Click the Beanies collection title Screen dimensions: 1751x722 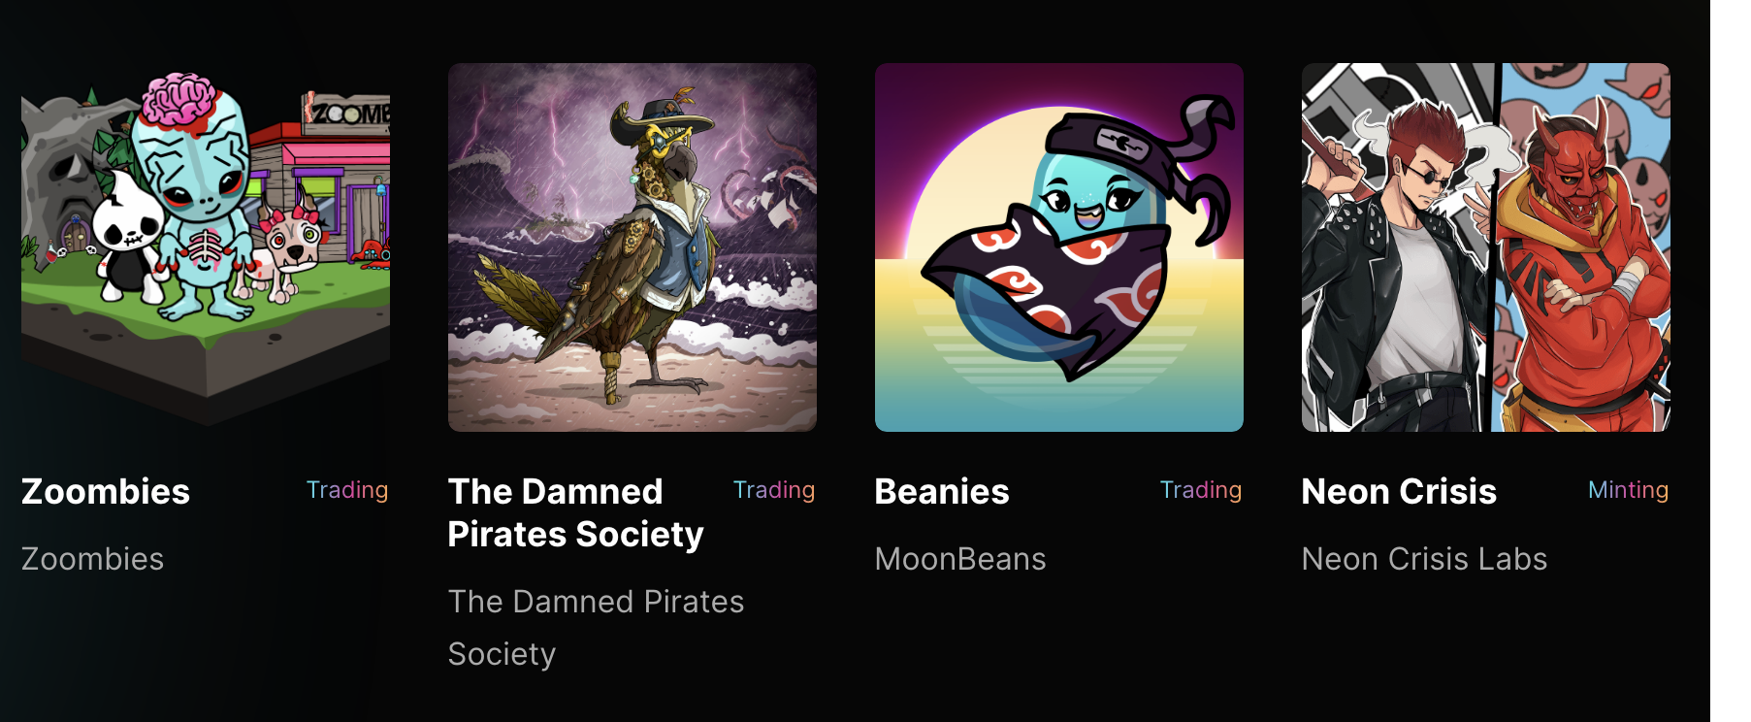pyautogui.click(x=942, y=491)
